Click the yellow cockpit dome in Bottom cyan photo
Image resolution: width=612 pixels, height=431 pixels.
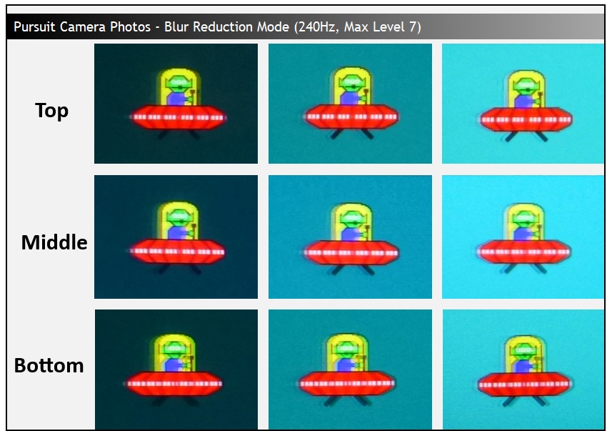click(x=526, y=349)
